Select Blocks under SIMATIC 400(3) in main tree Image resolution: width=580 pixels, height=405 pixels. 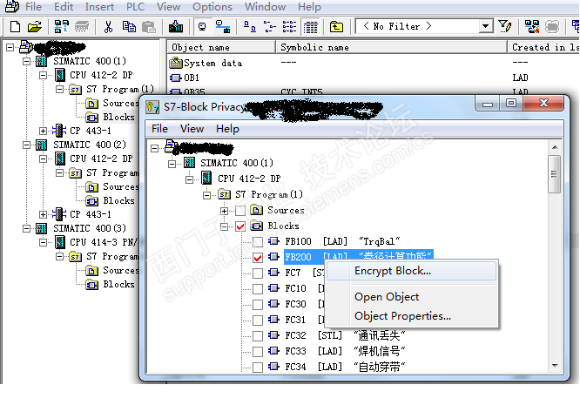coord(118,284)
